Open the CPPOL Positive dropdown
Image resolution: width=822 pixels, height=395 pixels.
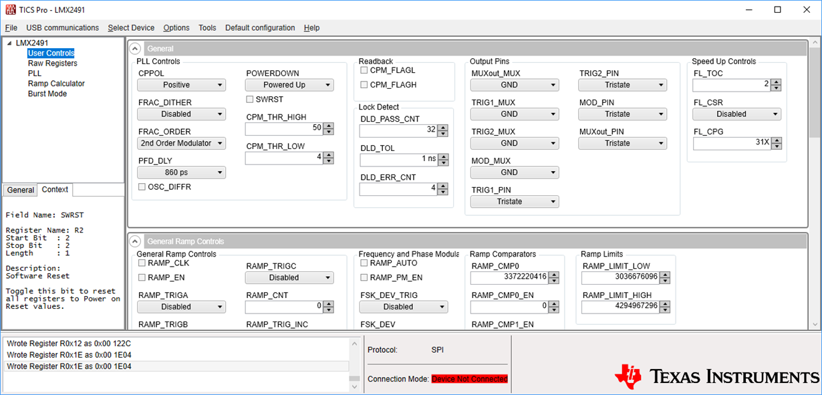pos(182,85)
